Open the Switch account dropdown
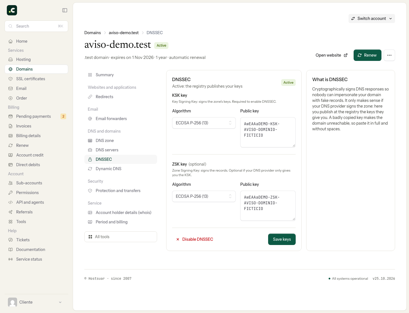The width and height of the screenshot is (409, 313). pos(372,18)
